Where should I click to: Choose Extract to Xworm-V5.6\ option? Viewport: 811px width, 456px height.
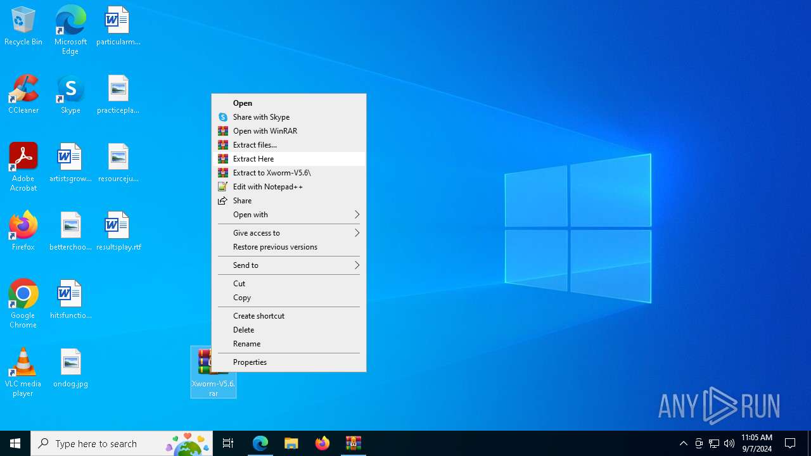(289, 173)
